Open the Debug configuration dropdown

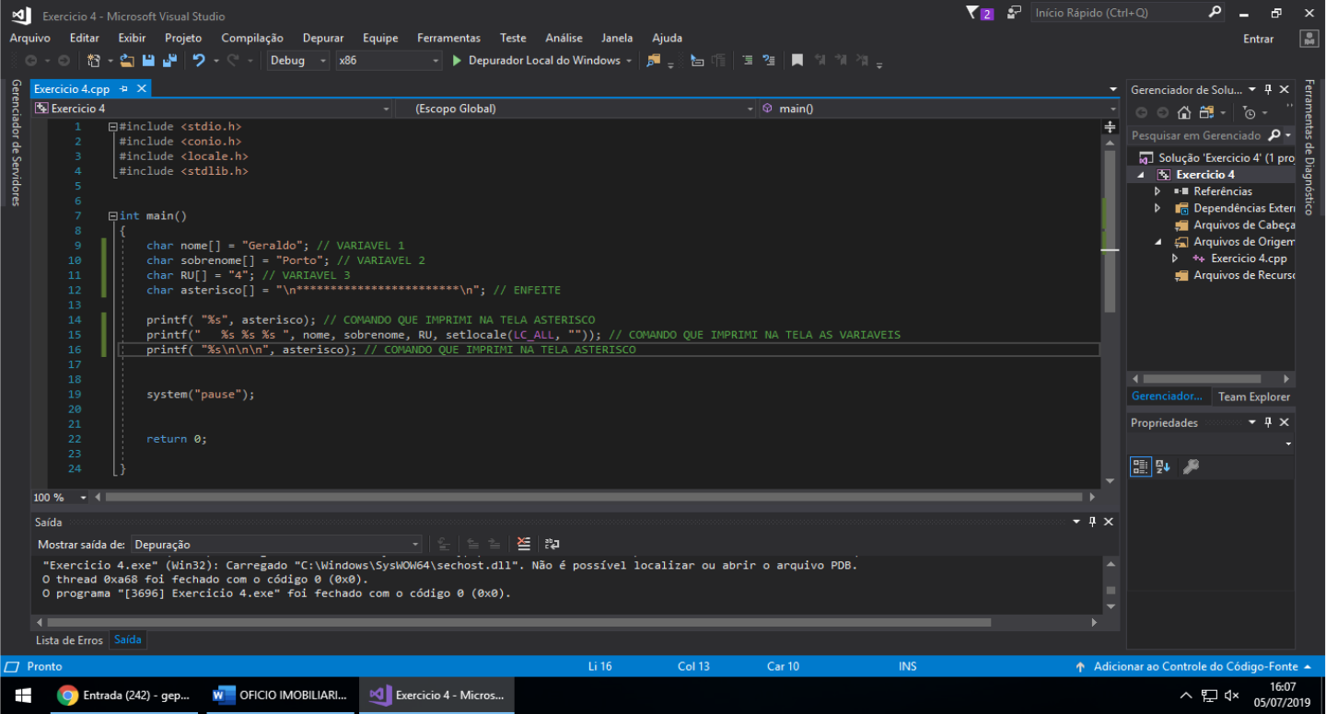tap(298, 61)
